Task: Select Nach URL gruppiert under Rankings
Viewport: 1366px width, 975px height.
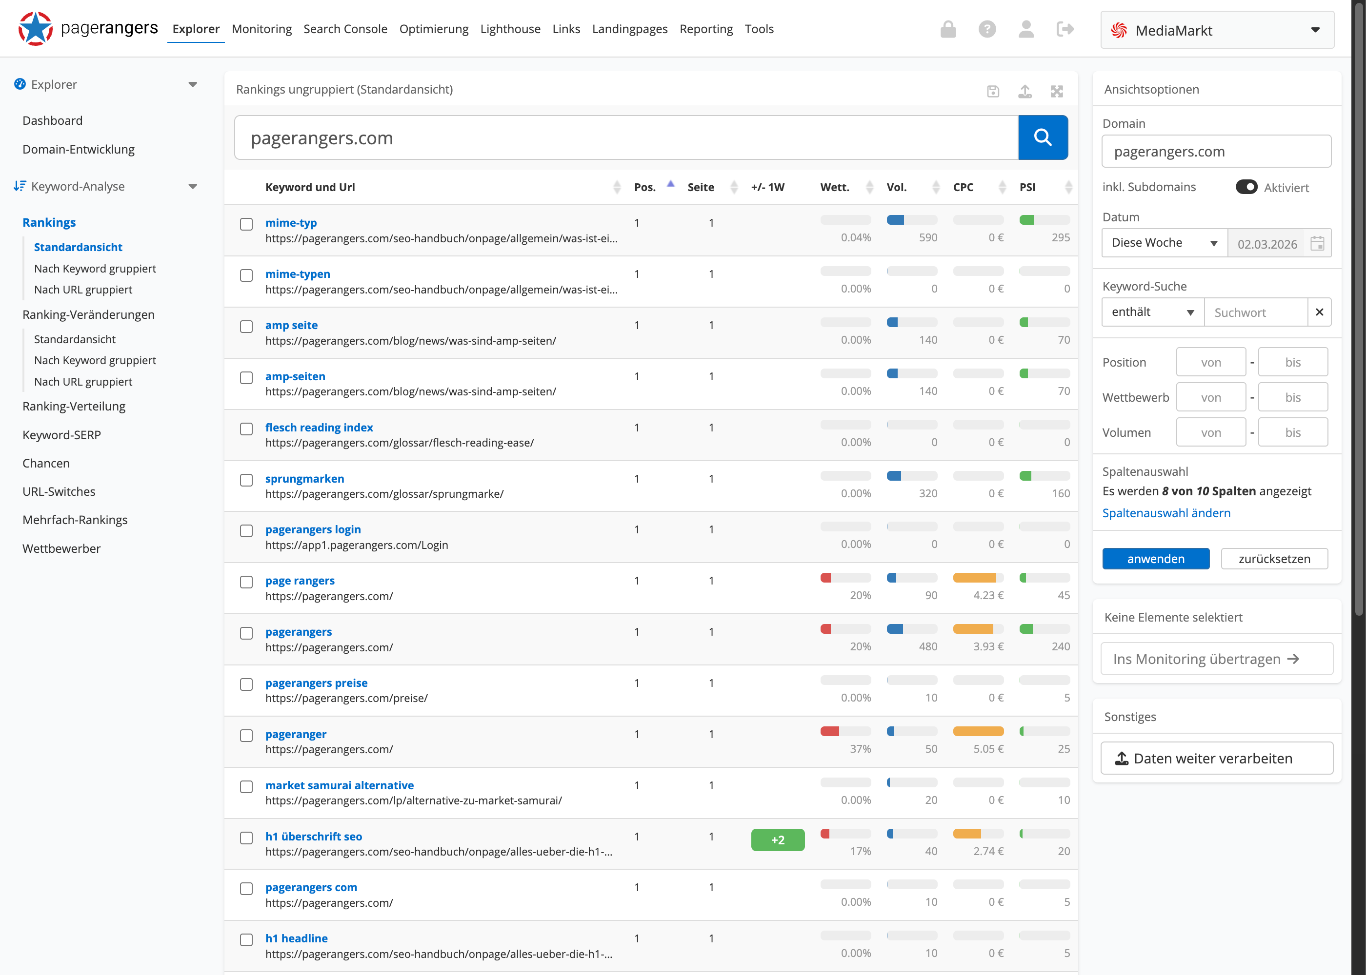Action: point(83,290)
